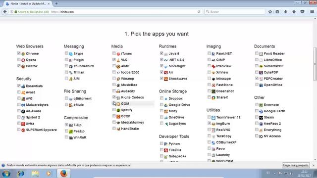The width and height of the screenshot is (317, 178).
Task: Open the Firefox hamburger menu
Action: point(312,12)
